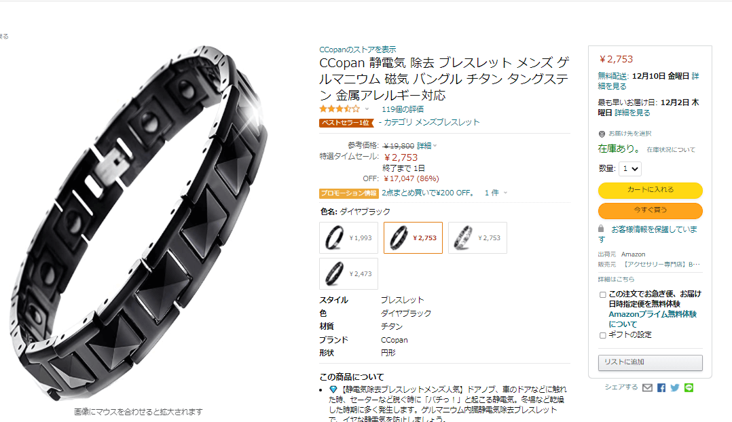
Task: Share product on Facebook icon
Action: pyautogui.click(x=661, y=388)
